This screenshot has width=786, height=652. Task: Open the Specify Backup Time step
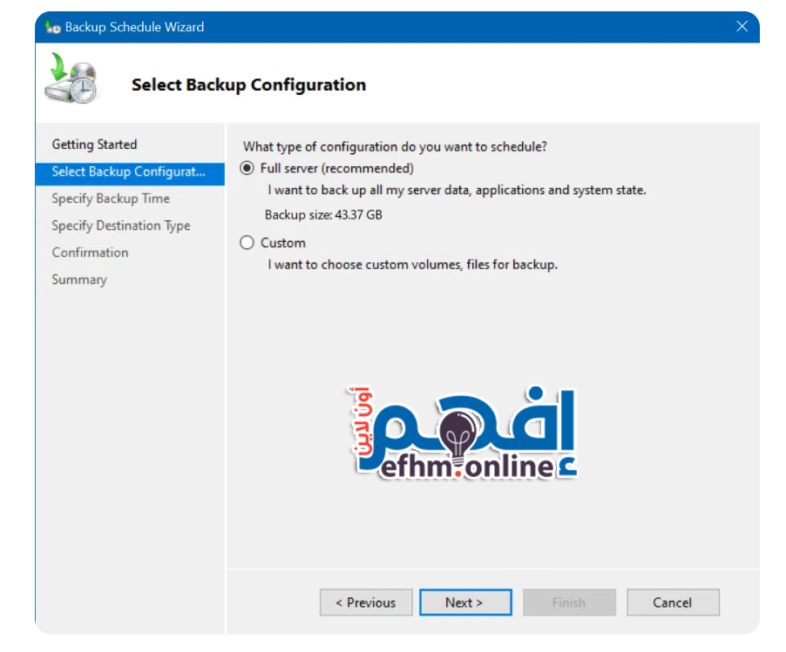[x=111, y=198]
